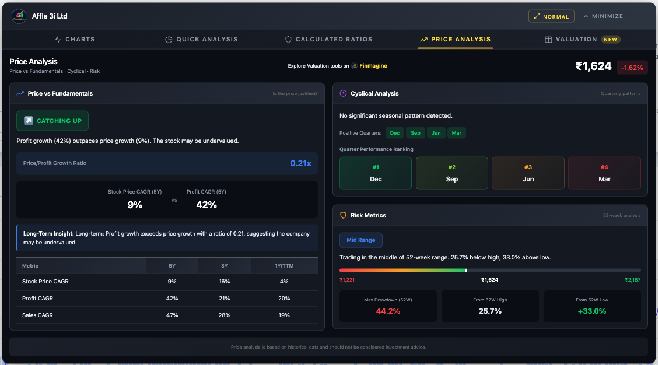This screenshot has height=365, width=658.
Task: Click the moon icon on Cyclical Analysis panel
Action: click(x=344, y=93)
